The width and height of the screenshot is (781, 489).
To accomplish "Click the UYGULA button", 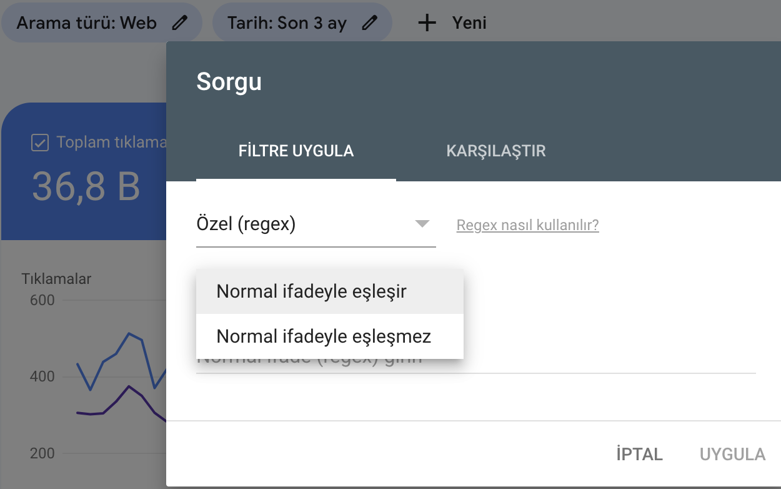I will coord(732,454).
